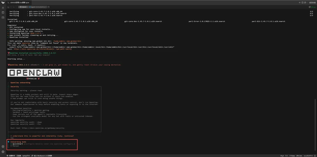Click the 296 Cols status entry

(299, 156)
